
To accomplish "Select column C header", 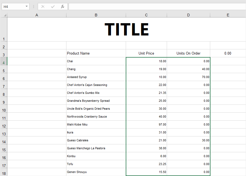I will (x=146, y=15).
